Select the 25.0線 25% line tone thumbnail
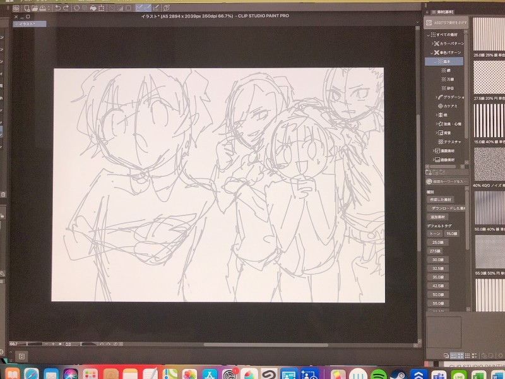This screenshot has width=505, height=379. point(489,34)
